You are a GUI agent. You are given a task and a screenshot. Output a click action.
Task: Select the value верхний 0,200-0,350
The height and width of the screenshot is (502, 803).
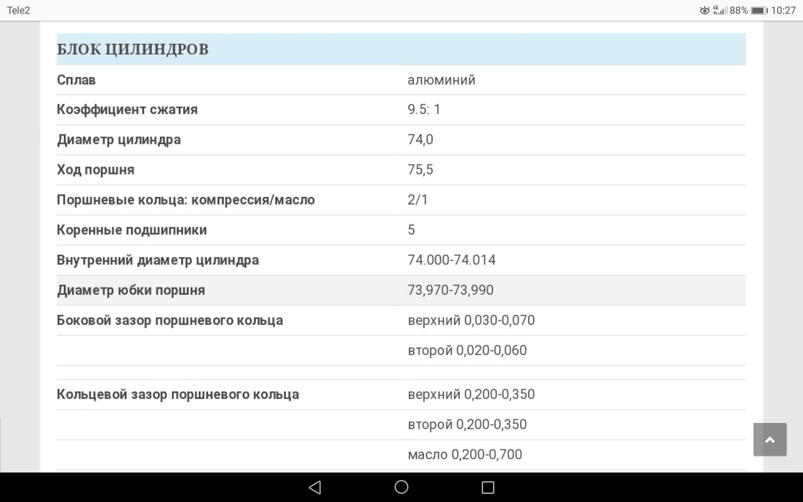point(471,394)
